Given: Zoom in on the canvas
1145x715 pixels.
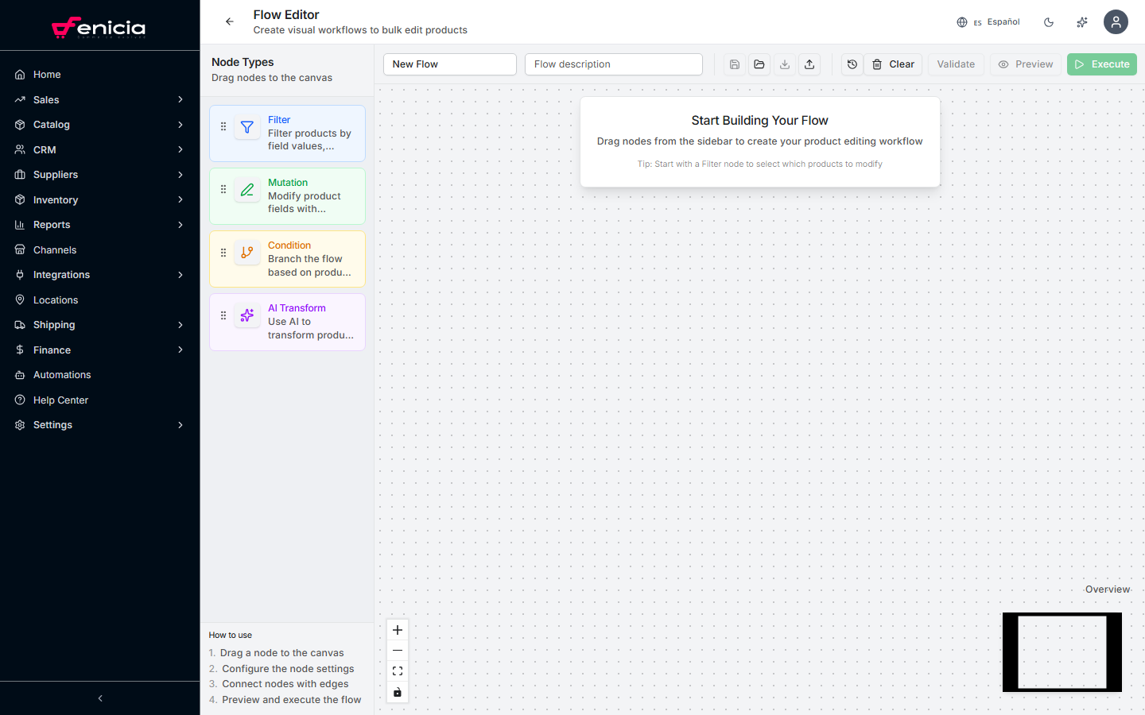Looking at the screenshot, I should point(397,629).
